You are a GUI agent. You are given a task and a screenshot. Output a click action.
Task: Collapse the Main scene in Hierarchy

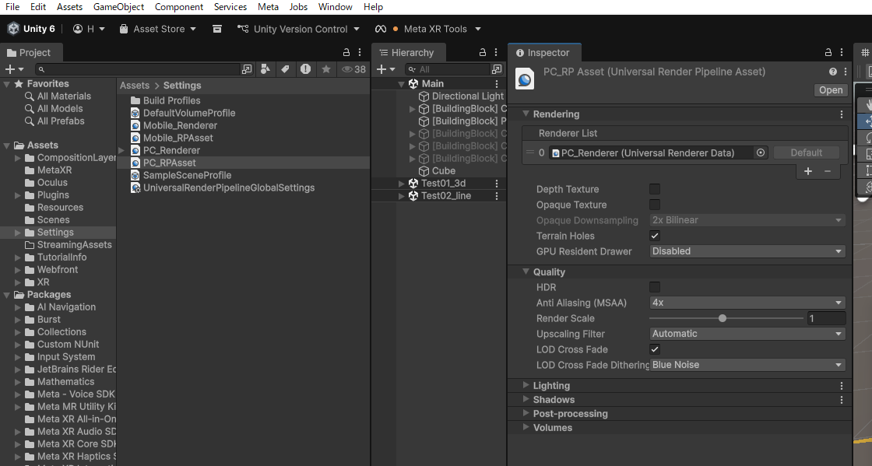[402, 84]
